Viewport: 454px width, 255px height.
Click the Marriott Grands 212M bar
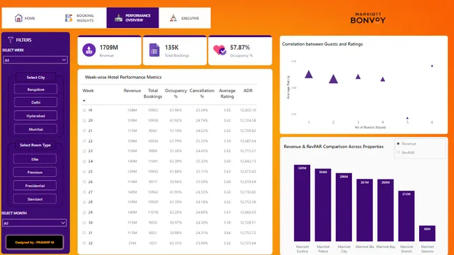tap(407, 216)
